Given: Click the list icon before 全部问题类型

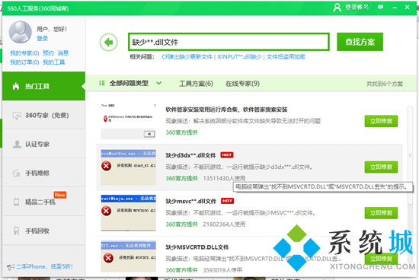Looking at the screenshot, I should point(102,83).
